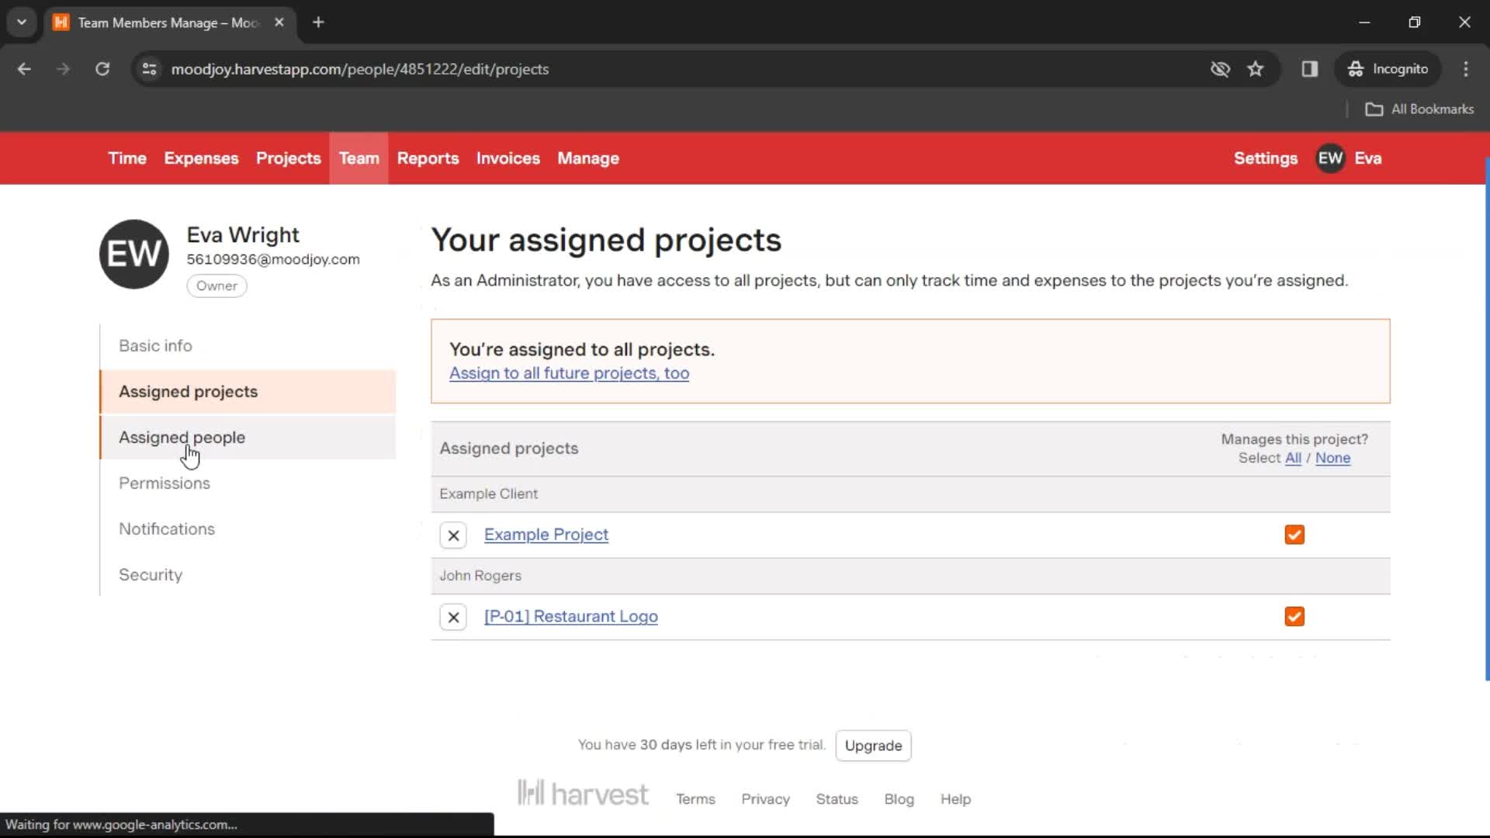Click the Owner role label badge
1490x838 pixels.
point(216,286)
